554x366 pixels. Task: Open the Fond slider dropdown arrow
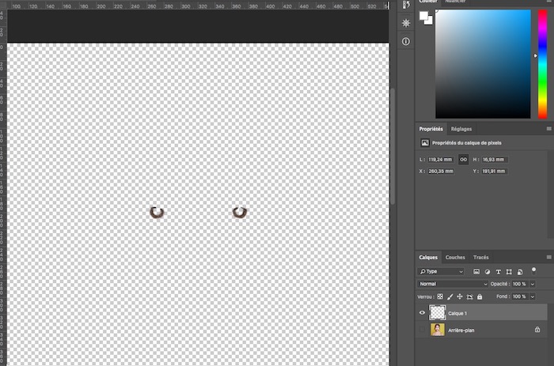point(533,296)
